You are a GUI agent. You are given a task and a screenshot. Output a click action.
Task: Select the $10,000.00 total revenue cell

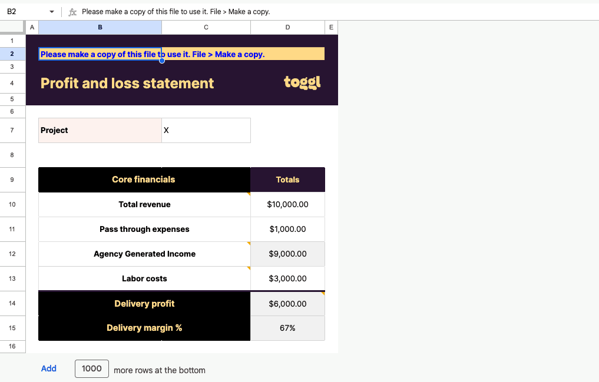click(287, 204)
